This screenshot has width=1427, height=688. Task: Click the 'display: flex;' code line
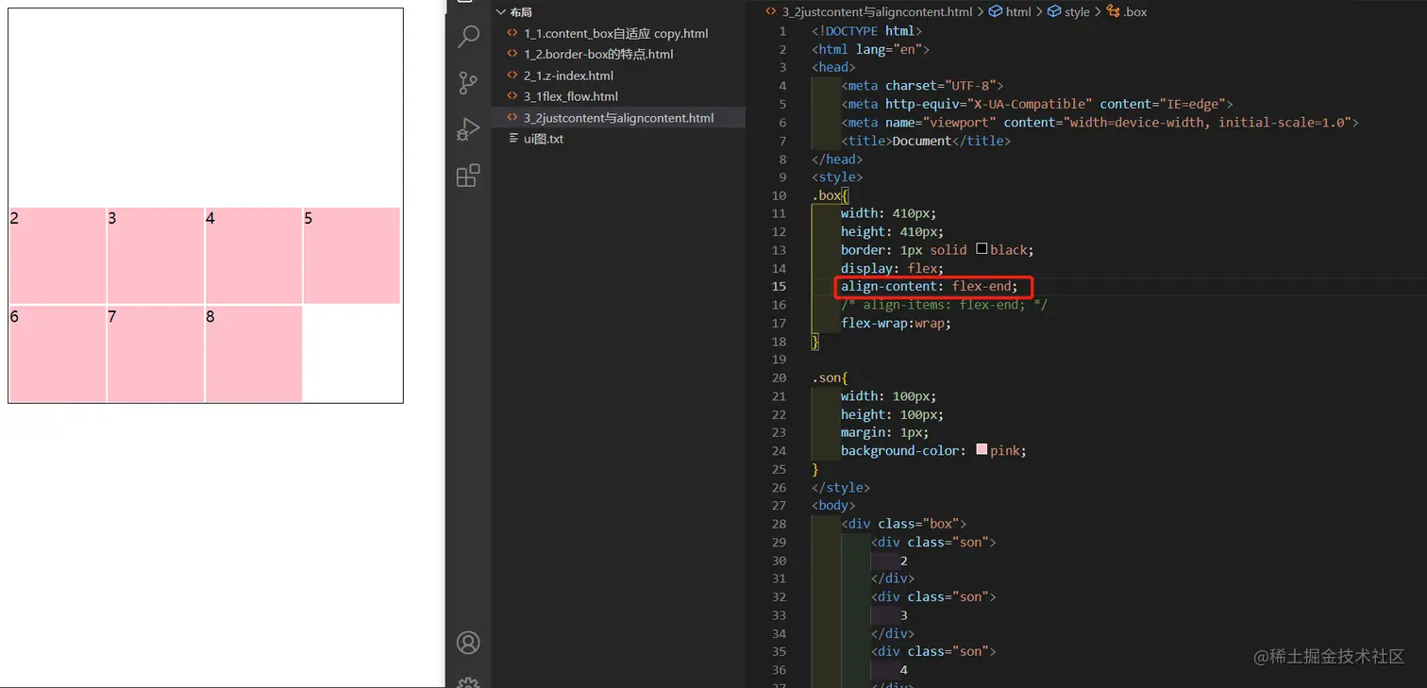coord(892,268)
